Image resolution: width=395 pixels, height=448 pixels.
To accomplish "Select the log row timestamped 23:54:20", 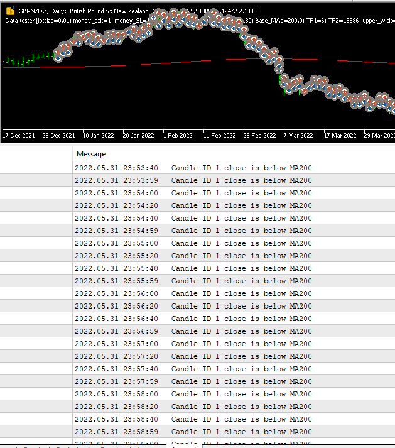I will tap(197, 205).
